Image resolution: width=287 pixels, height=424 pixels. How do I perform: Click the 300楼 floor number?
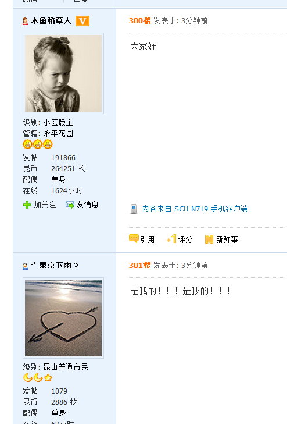(139, 20)
